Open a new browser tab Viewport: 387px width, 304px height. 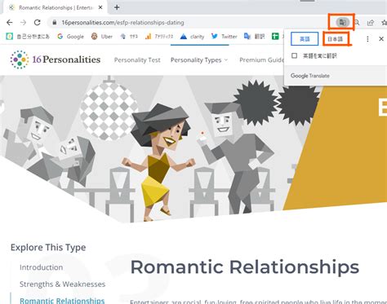point(117,7)
